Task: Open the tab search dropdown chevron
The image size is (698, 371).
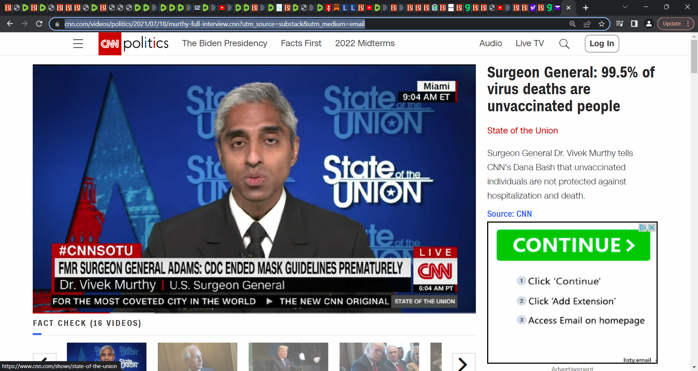Action: tap(625, 7)
